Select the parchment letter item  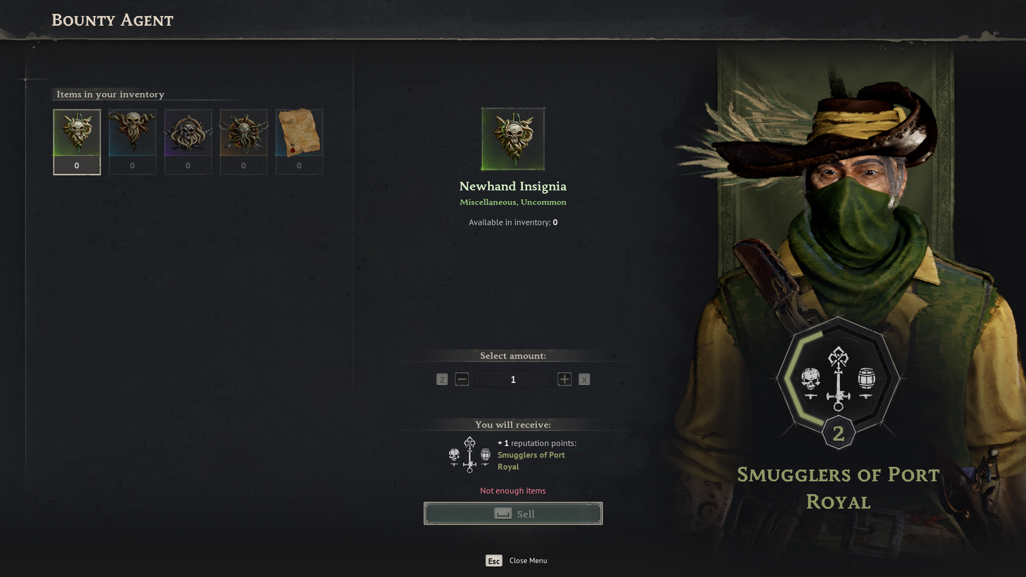click(299, 142)
